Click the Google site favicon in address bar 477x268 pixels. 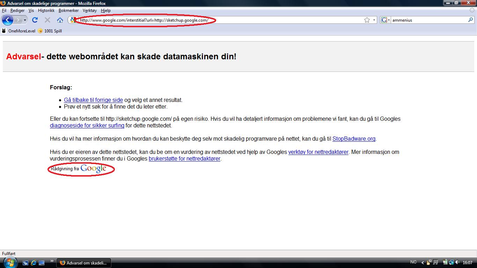72,20
